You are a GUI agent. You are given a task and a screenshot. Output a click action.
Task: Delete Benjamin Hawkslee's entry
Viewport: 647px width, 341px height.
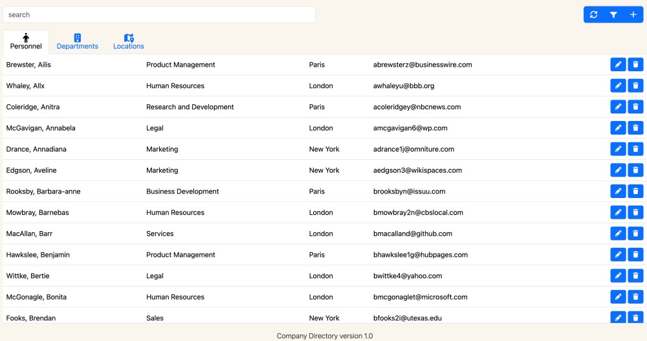click(x=635, y=255)
